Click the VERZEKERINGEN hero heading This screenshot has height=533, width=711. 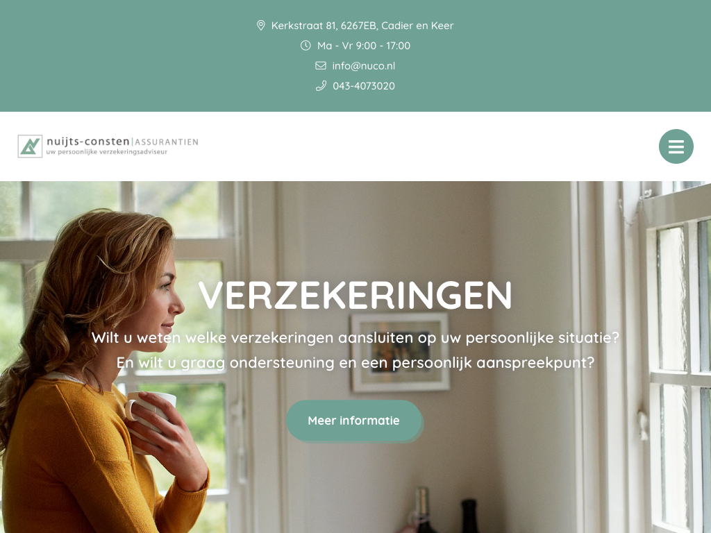coord(355,296)
